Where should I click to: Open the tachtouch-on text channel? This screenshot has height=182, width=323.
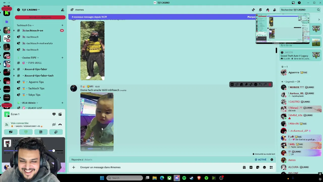coord(40,30)
